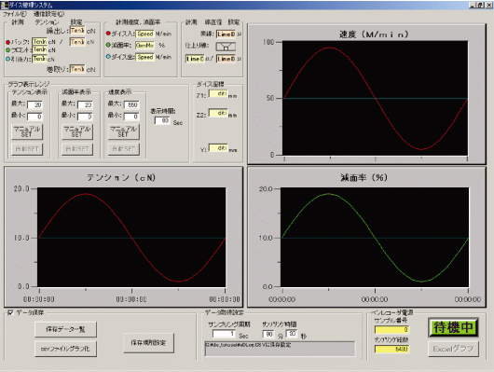Screen dimensions: 494x372
Task: Click the orange line diameter field below the die button
Action: (226, 59)
